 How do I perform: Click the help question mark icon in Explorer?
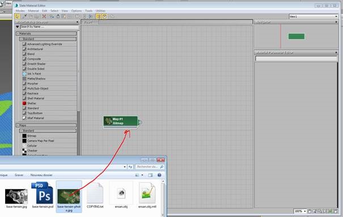pos(159,175)
